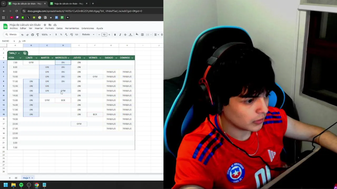The image size is (337, 189).
Task: Open text color picker
Action: point(130,35)
